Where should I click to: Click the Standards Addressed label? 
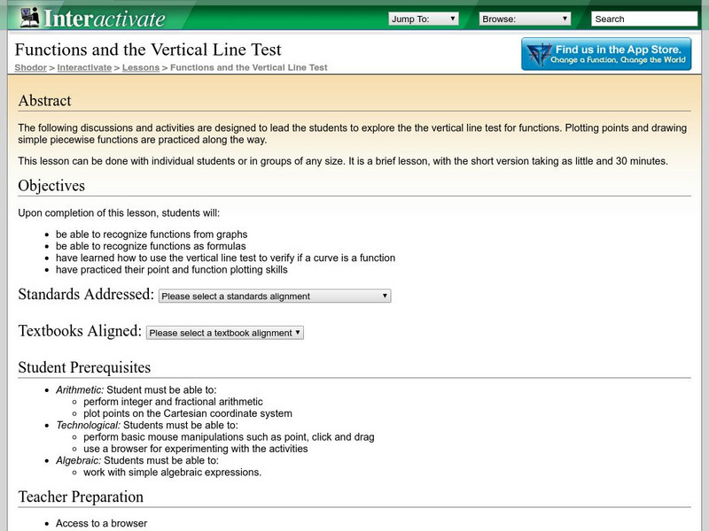(x=86, y=295)
